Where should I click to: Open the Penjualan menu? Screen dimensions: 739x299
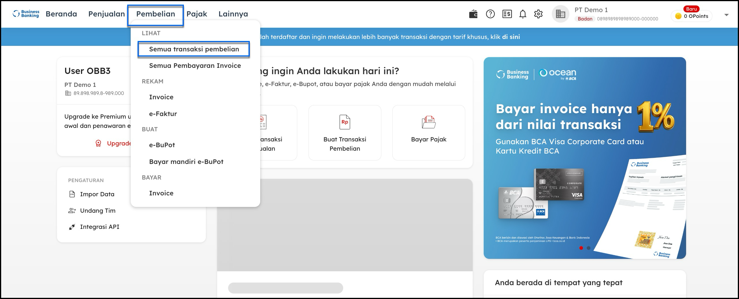click(106, 14)
